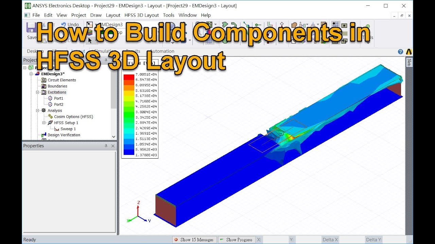Select the diamond pin tool icon

pos(281,24)
